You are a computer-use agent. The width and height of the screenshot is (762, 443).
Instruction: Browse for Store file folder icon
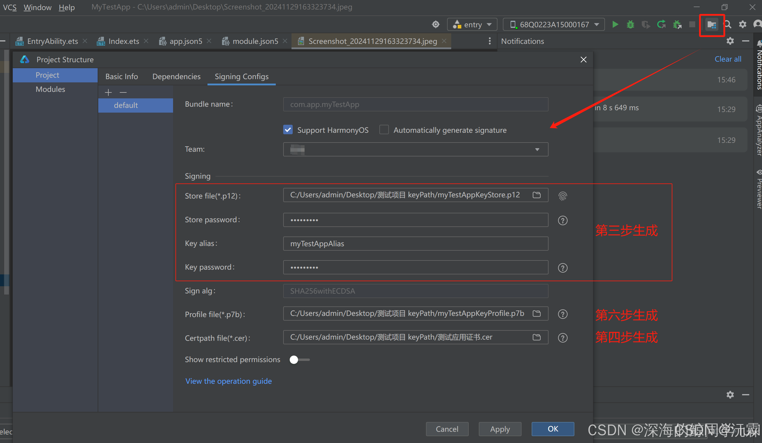(536, 195)
